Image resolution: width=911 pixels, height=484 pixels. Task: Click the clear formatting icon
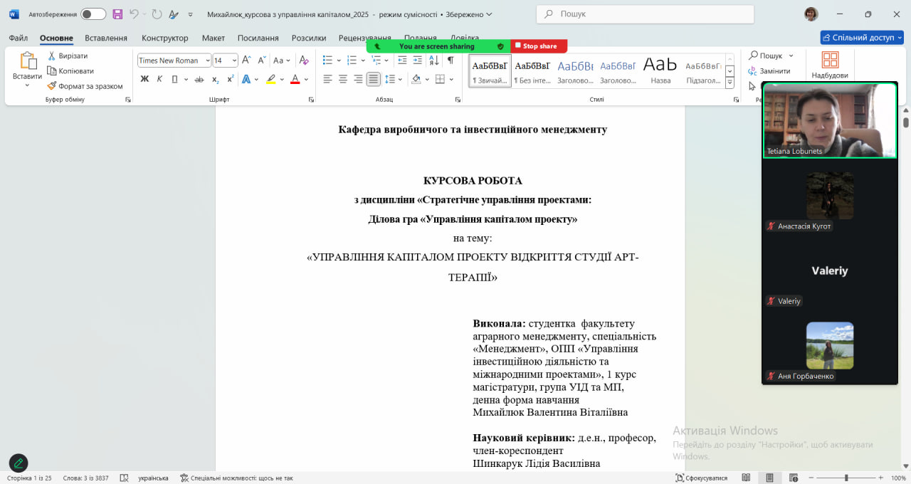tap(304, 60)
